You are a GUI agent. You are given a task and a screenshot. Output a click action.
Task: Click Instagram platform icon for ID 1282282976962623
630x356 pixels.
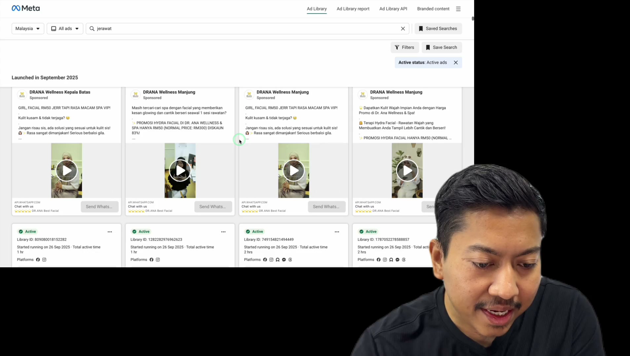point(158,260)
